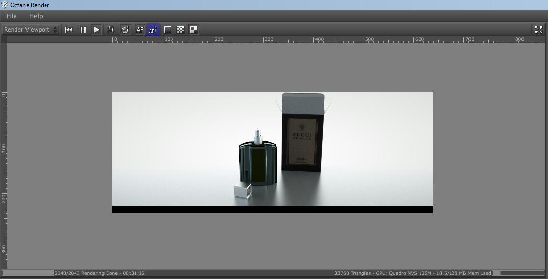Select the render region crop tool
Screen dimensions: 548x279
111,30
